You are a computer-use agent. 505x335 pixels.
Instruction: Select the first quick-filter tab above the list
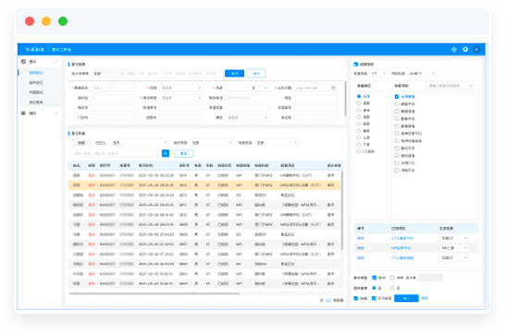81,143
